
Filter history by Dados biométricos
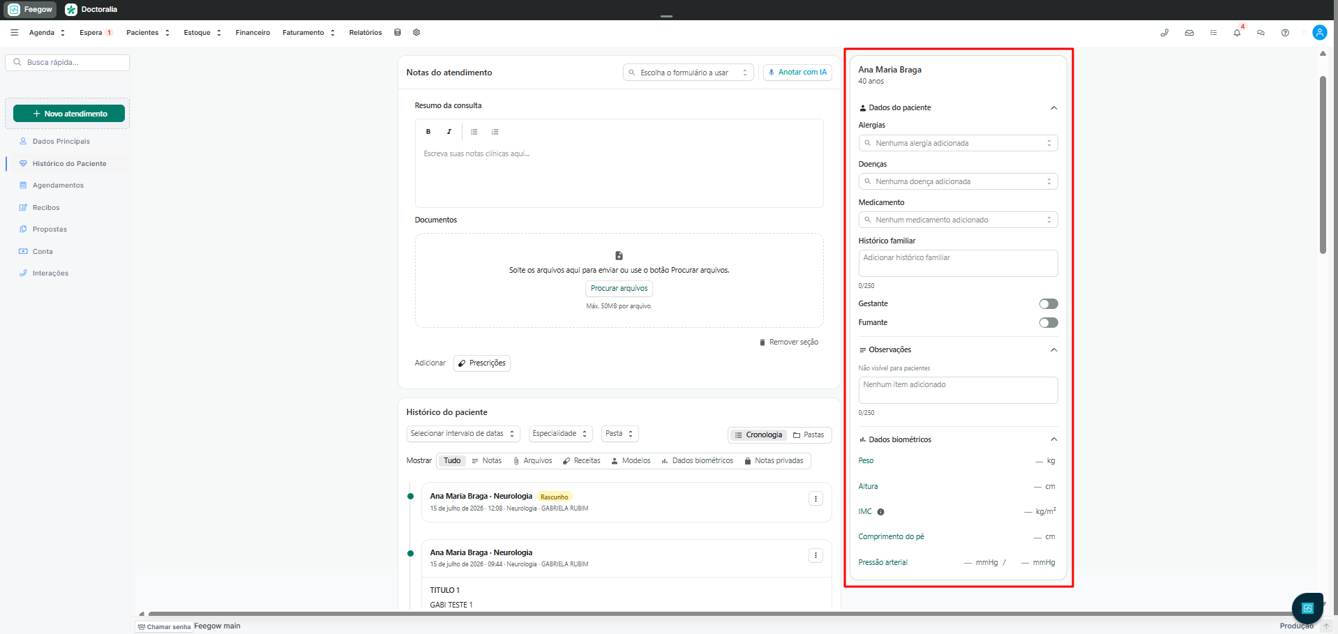click(697, 461)
